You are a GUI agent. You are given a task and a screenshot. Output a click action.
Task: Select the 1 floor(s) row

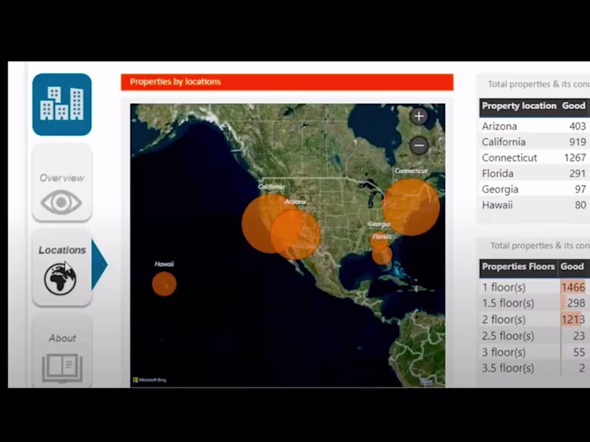[534, 287]
